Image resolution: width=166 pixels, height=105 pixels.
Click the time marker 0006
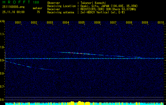point(97,23)
